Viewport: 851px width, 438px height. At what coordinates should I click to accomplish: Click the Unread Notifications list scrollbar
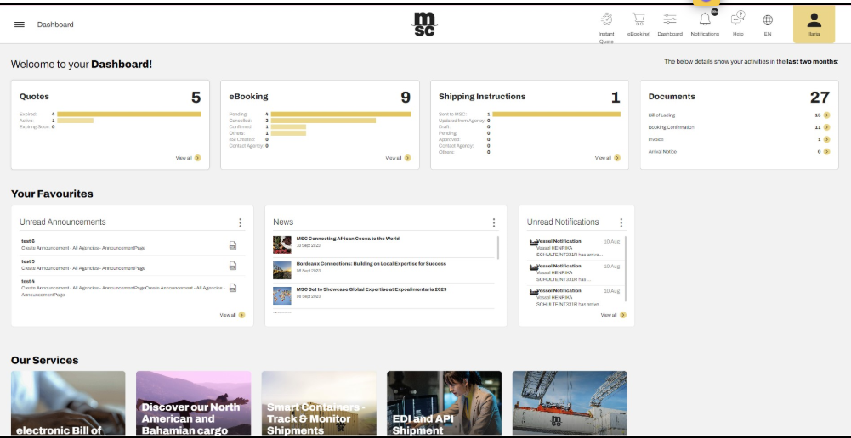pos(625,268)
